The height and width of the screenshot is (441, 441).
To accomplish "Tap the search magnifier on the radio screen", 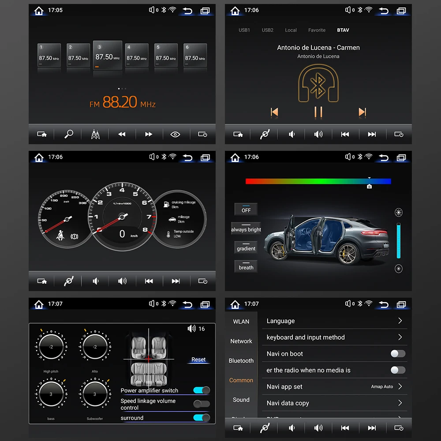I will click(x=69, y=134).
